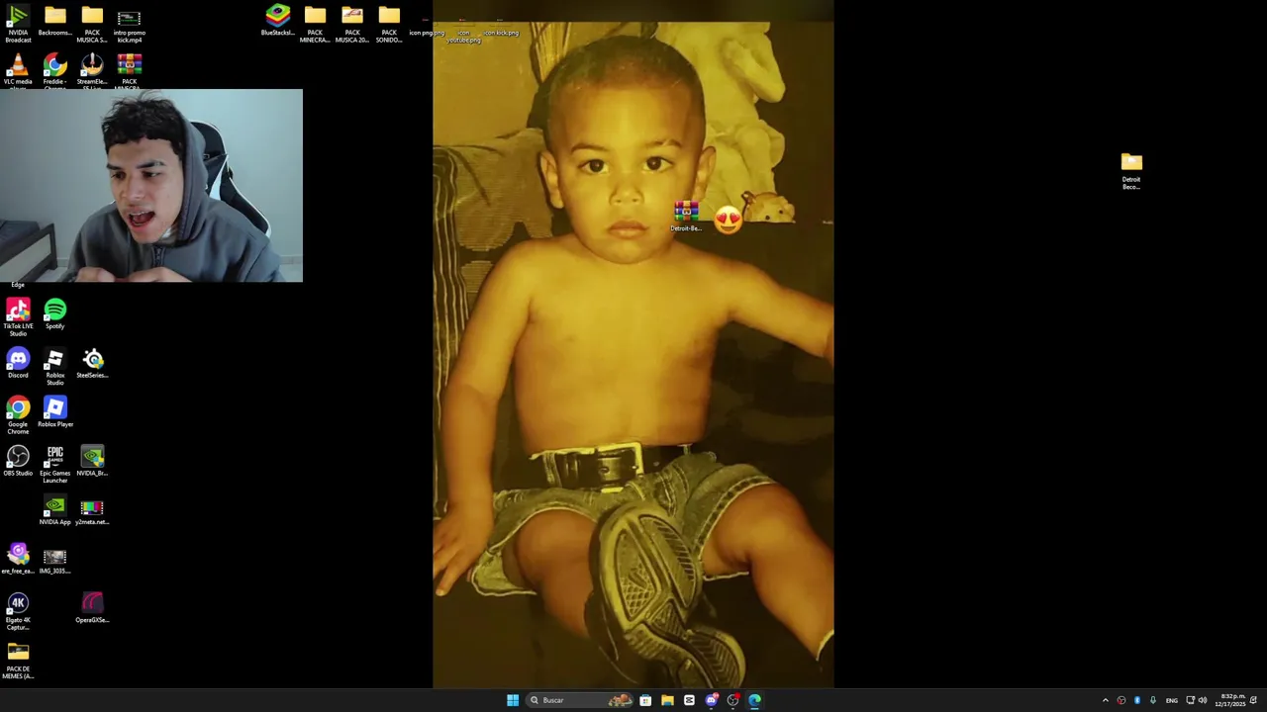Open File Explorer from the taskbar
The width and height of the screenshot is (1267, 712).
[x=667, y=700]
